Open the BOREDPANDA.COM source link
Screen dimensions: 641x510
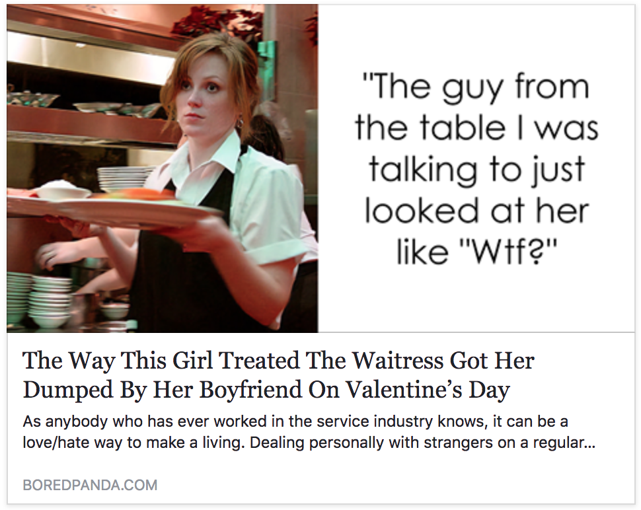[90, 485]
